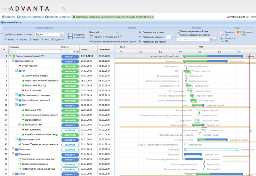Collapse the 'План проекта' tree node
This screenshot has width=256, height=176.
point(13,60)
